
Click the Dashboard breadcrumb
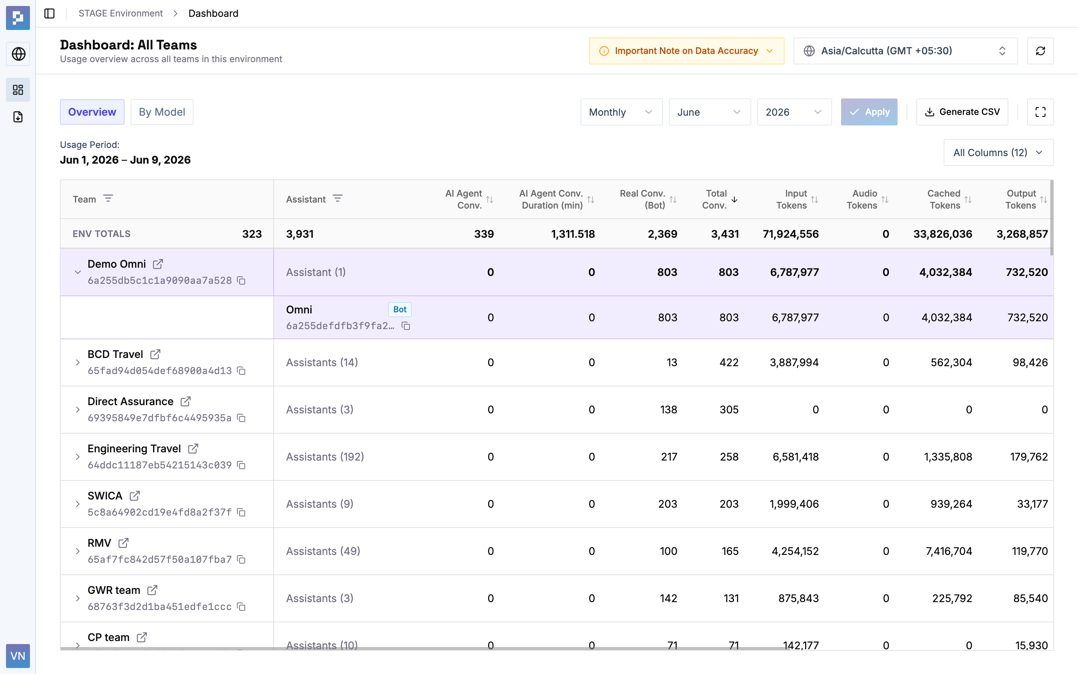coord(213,13)
